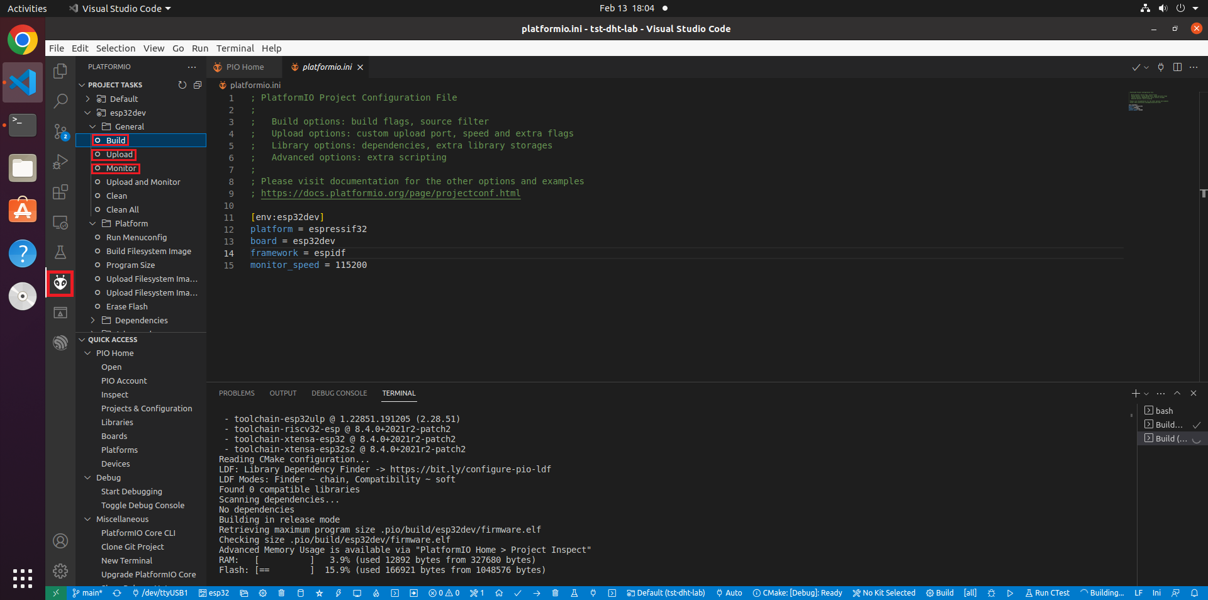Click the sync changes icon in status bar

pos(117,593)
